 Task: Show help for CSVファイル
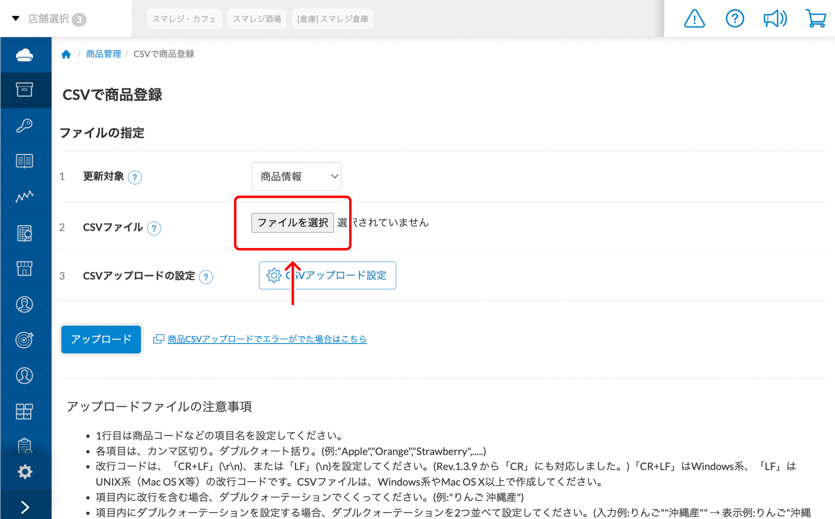(x=154, y=228)
